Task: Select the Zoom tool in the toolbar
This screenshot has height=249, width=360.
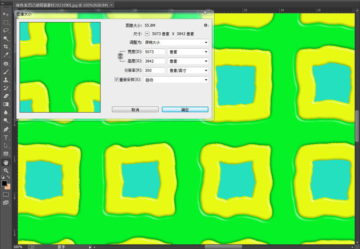Action: pos(6,171)
